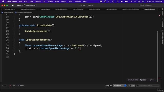Open the Spaces indentation dropdown
Image resolution: width=164 pixels, height=92 pixels.
[144, 80]
